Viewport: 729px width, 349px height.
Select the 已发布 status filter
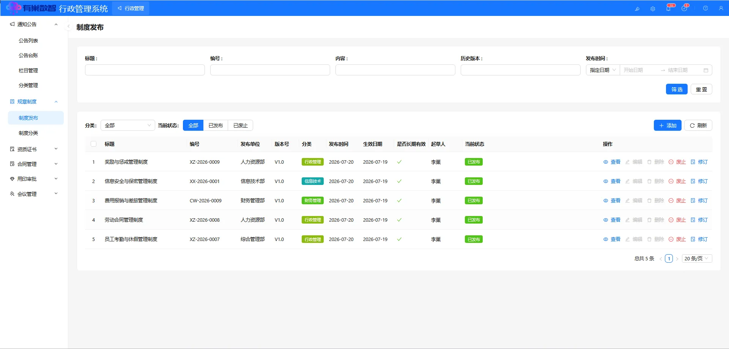(x=216, y=125)
